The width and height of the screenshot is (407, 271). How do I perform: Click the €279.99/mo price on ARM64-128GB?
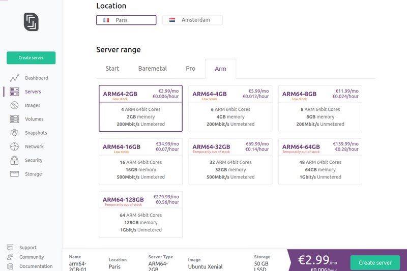tap(166, 197)
